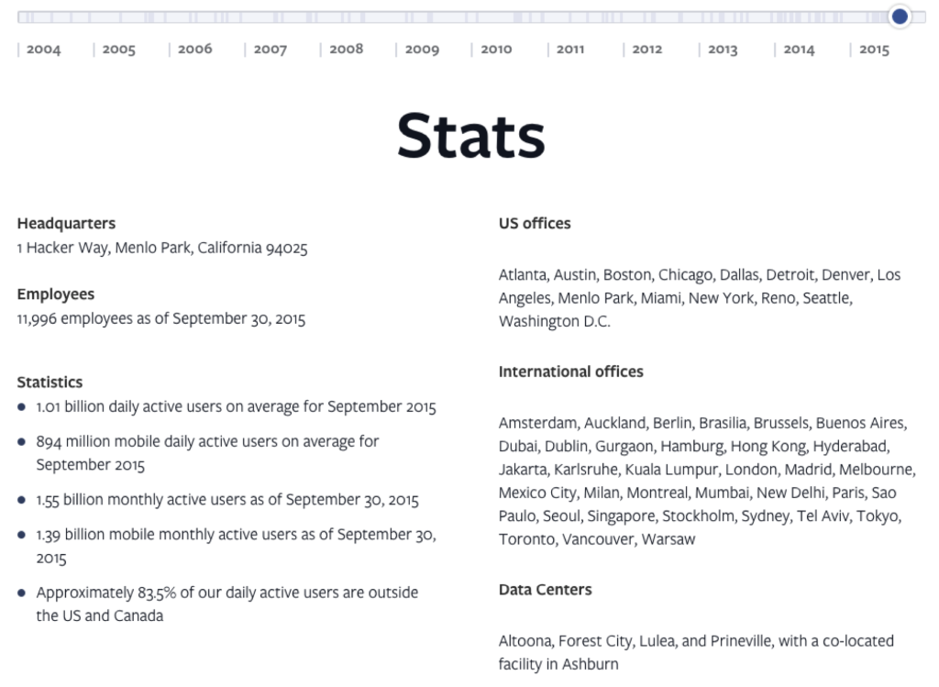This screenshot has width=939, height=687.
Task: Select the 2013 year label
Action: (723, 50)
